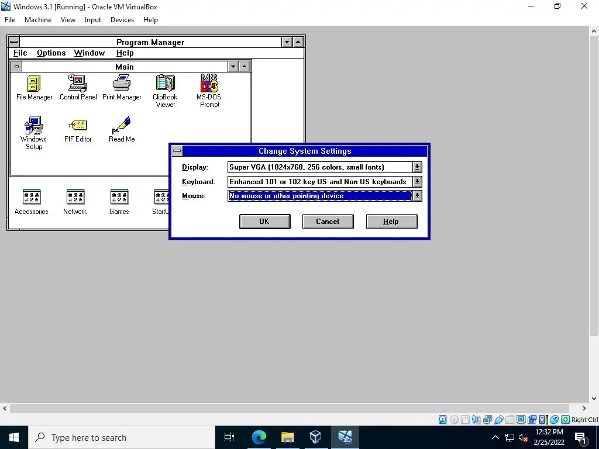The height and width of the screenshot is (449, 599).
Task: Open the Main group control menu box
Action: tap(16, 67)
